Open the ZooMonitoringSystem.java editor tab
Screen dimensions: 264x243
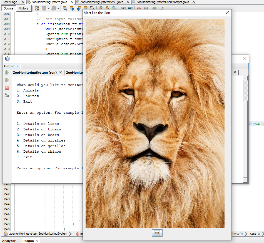tap(49, 2)
